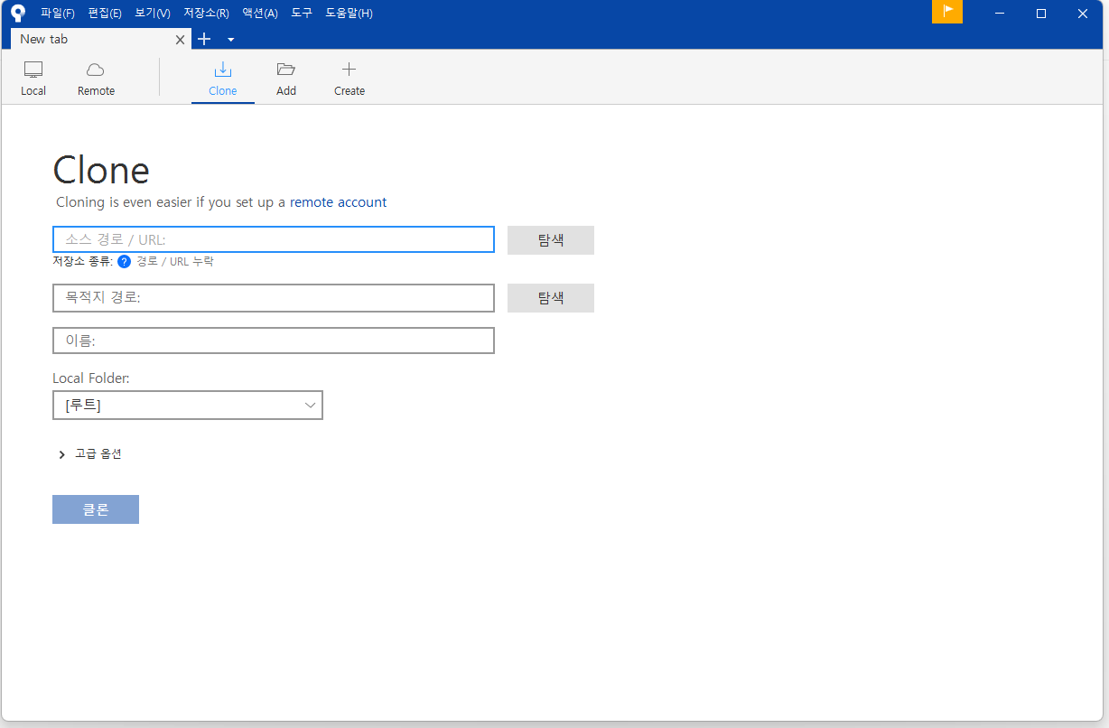Open the tab list dropdown arrow

(x=230, y=40)
